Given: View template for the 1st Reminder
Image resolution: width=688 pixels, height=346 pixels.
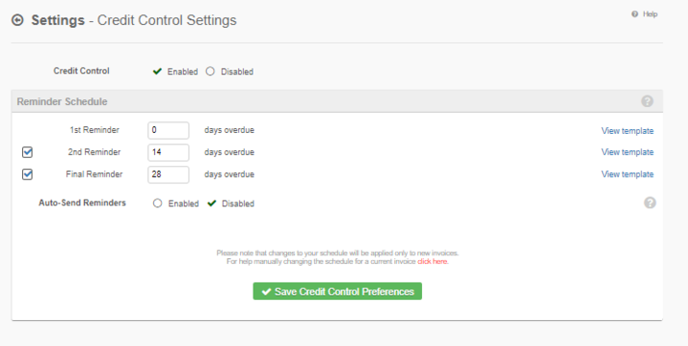Looking at the screenshot, I should [627, 131].
